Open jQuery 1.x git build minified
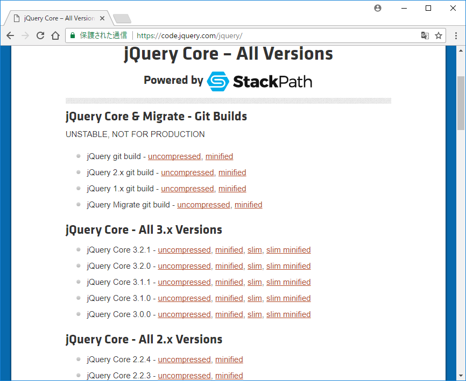This screenshot has width=466, height=381. 232,189
